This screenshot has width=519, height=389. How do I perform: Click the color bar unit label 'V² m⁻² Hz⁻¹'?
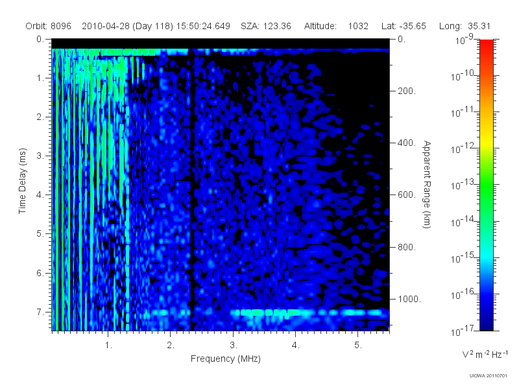(x=485, y=354)
